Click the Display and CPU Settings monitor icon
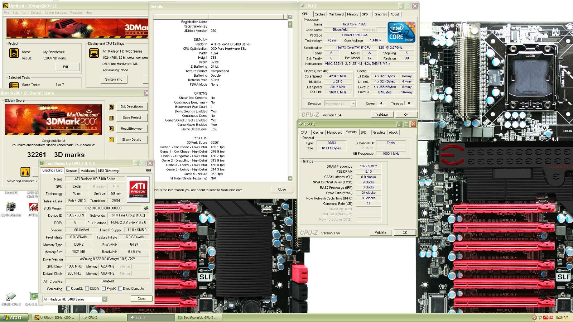Image resolution: width=573 pixels, height=322 pixels. pyautogui.click(x=94, y=53)
